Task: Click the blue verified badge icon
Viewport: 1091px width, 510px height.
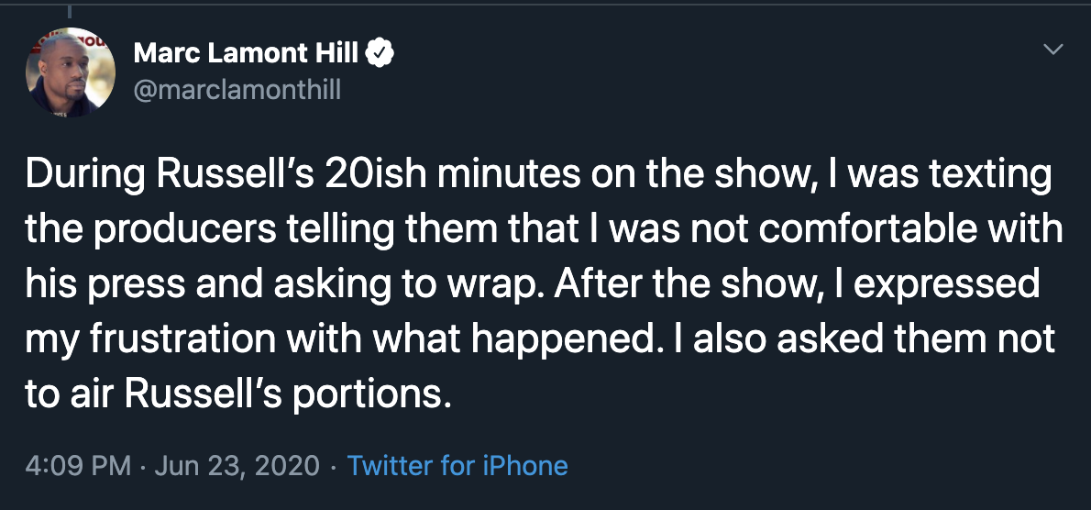Action: pos(380,54)
